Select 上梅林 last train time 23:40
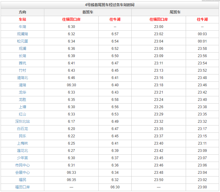 click(x=159, y=143)
